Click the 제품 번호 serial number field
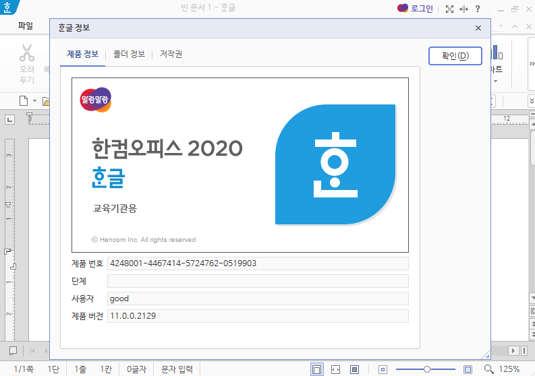The height and width of the screenshot is (376, 535). 257,263
